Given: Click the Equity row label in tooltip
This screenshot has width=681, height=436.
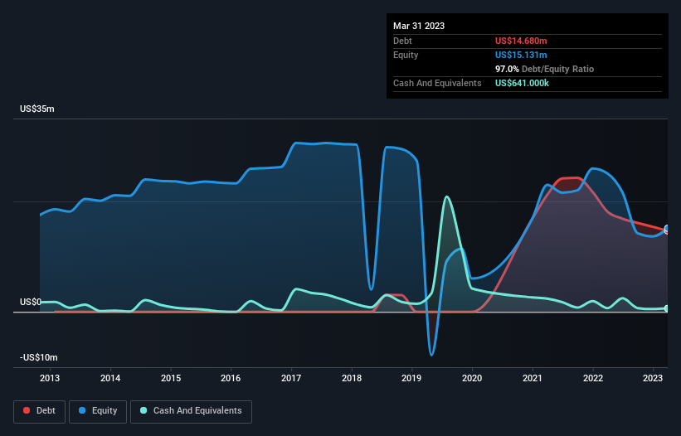Looking at the screenshot, I should 406,55.
